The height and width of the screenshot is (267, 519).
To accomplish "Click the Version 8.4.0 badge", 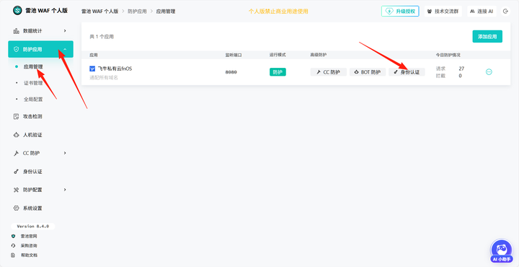I will [x=32, y=227].
